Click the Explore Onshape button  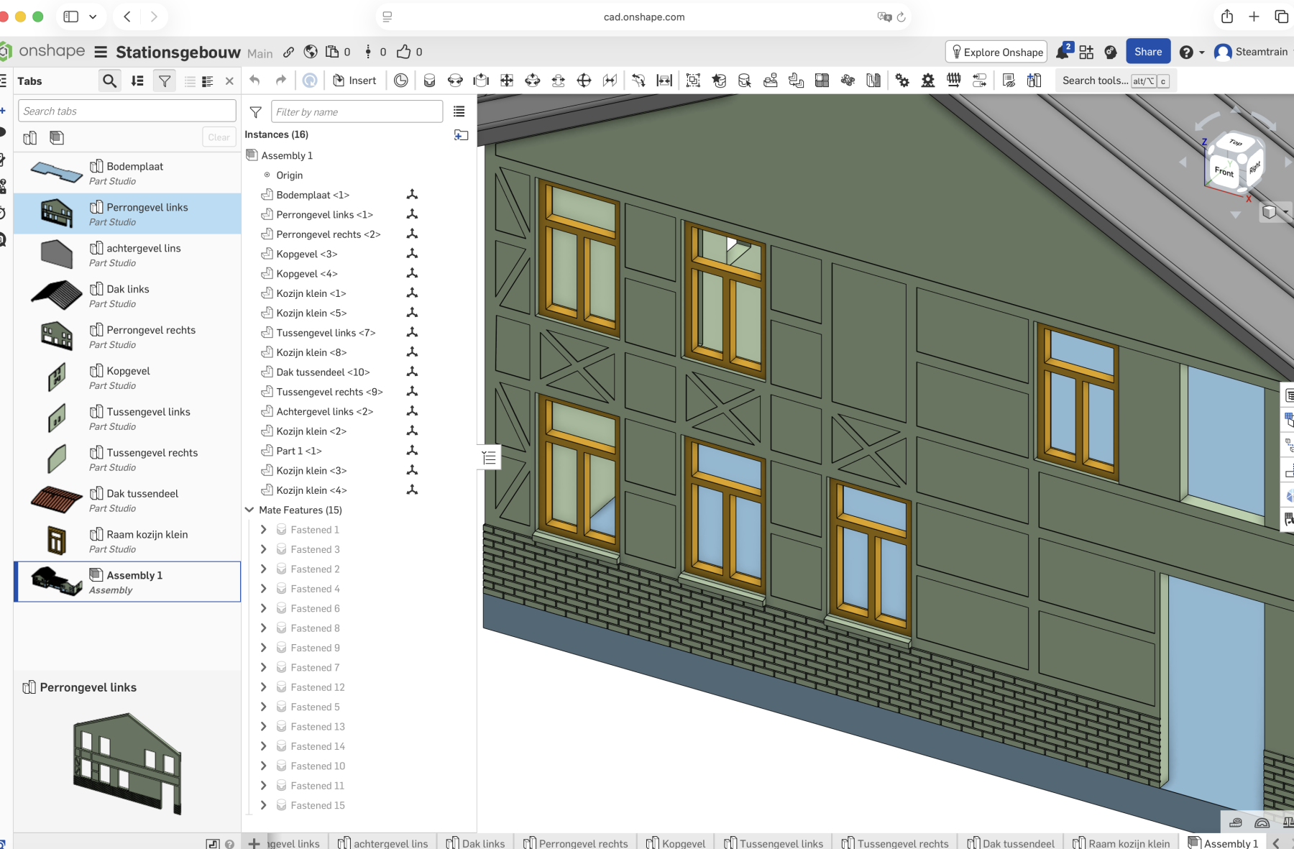[x=996, y=52]
